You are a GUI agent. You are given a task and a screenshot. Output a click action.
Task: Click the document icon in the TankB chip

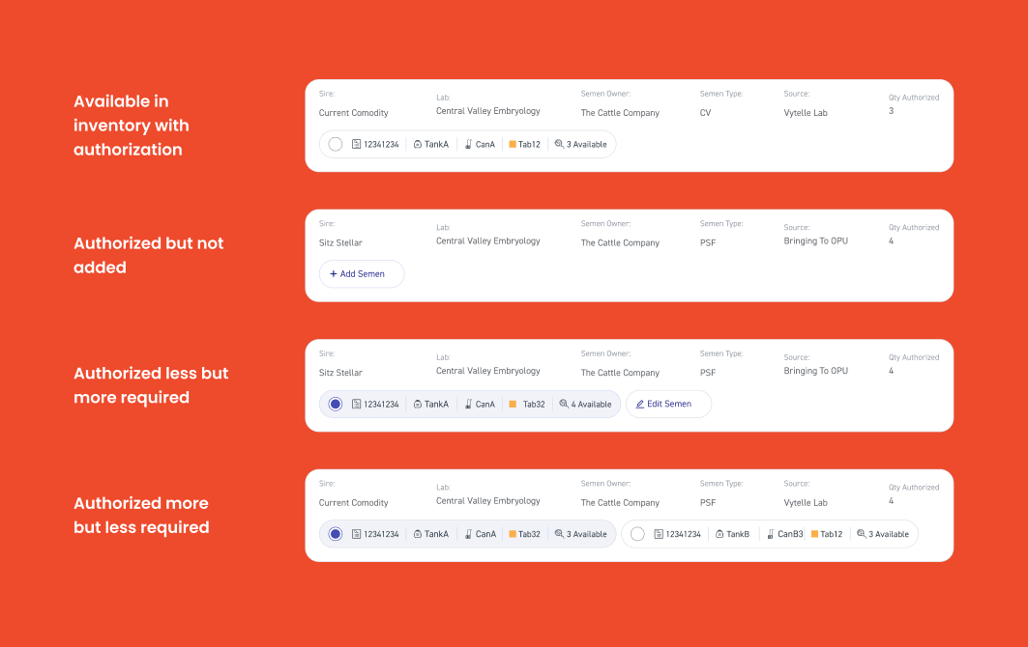coord(659,534)
